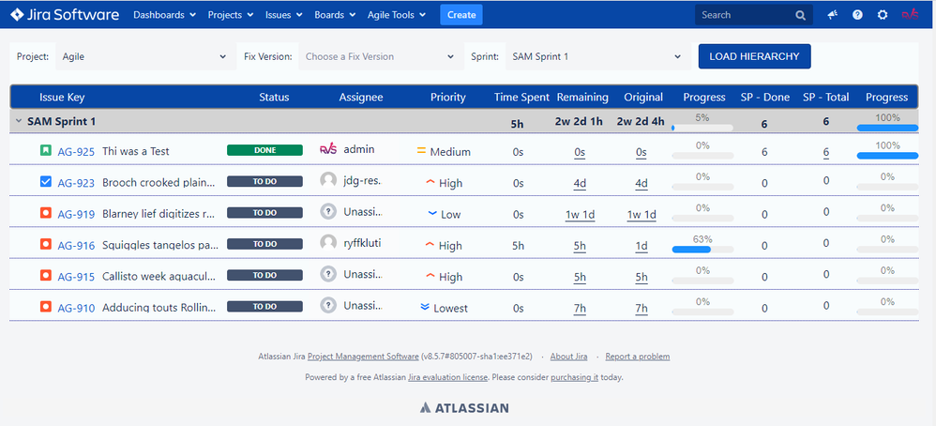
Task: Click the Lowest priority icon for AG-910
Action: pos(425,307)
